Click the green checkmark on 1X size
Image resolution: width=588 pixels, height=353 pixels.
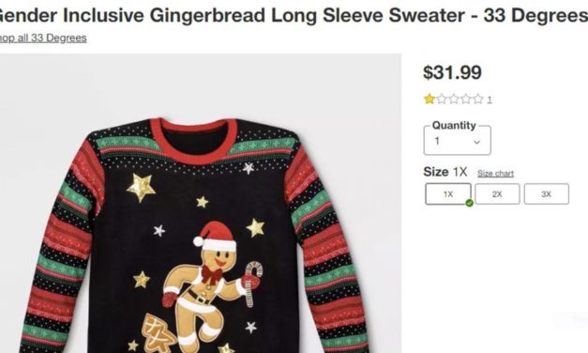(x=469, y=203)
